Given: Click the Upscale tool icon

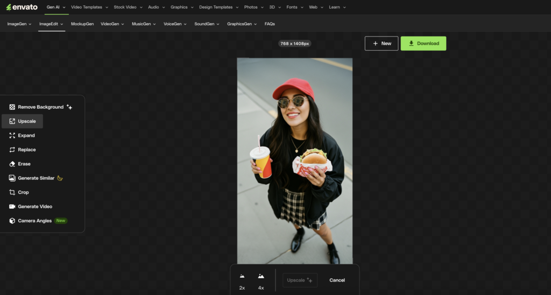Looking at the screenshot, I should pos(12,121).
